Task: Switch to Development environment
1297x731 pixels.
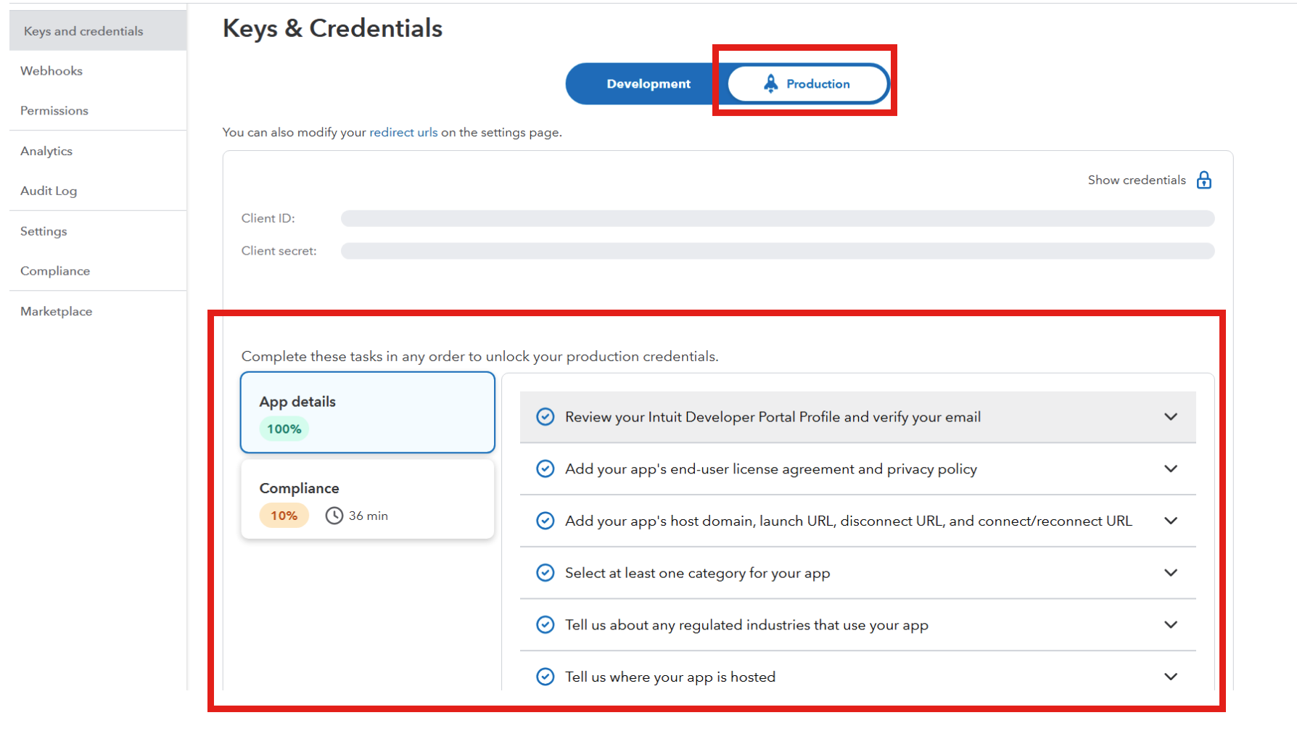Action: coord(648,84)
